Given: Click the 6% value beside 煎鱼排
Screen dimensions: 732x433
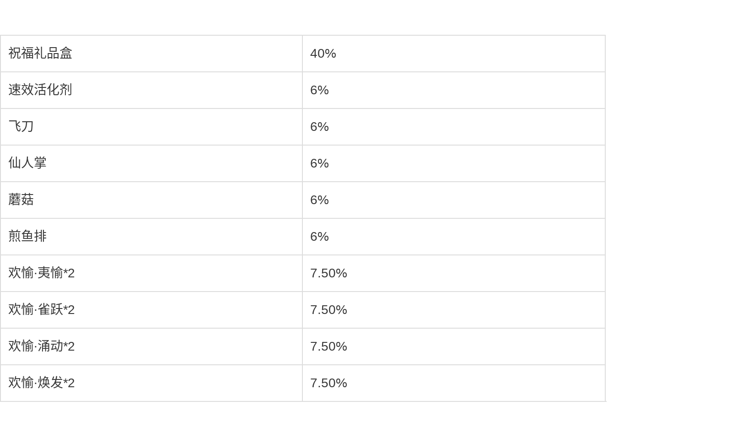Looking at the screenshot, I should (319, 237).
